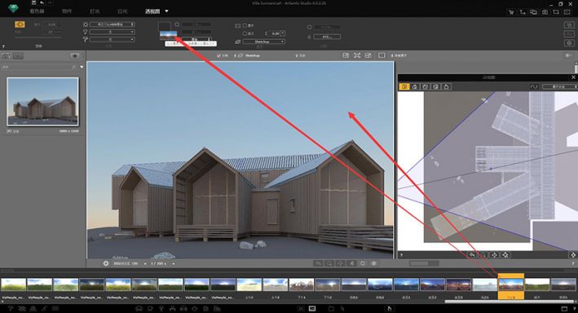Toggle the checkbox above the preview viewport
Image resolution: width=578 pixels, height=313 pixels.
point(218,55)
